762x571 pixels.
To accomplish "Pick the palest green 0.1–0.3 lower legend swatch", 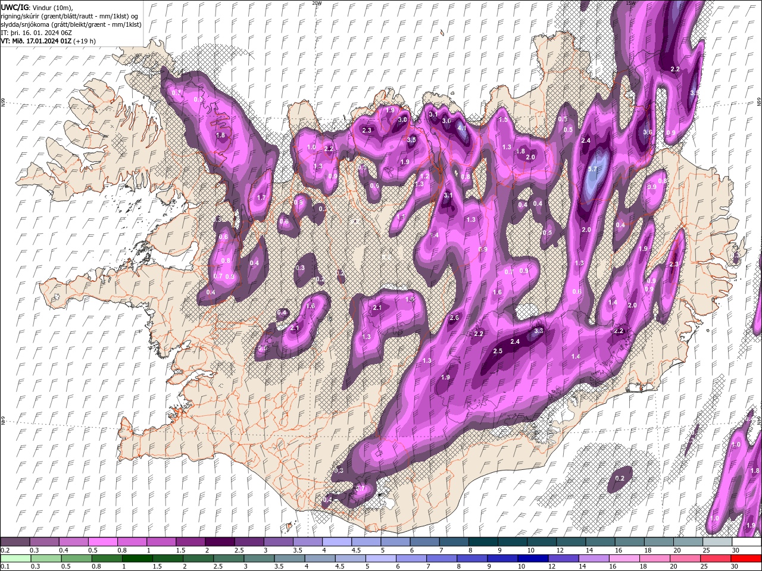I will point(15,559).
